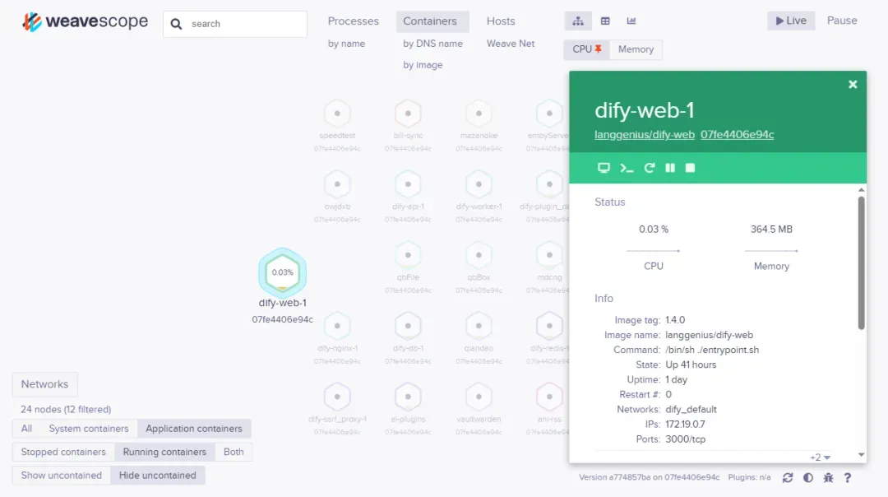Image resolution: width=888 pixels, height=497 pixels.
Task: Select the bili-sync container node
Action: pos(408,114)
